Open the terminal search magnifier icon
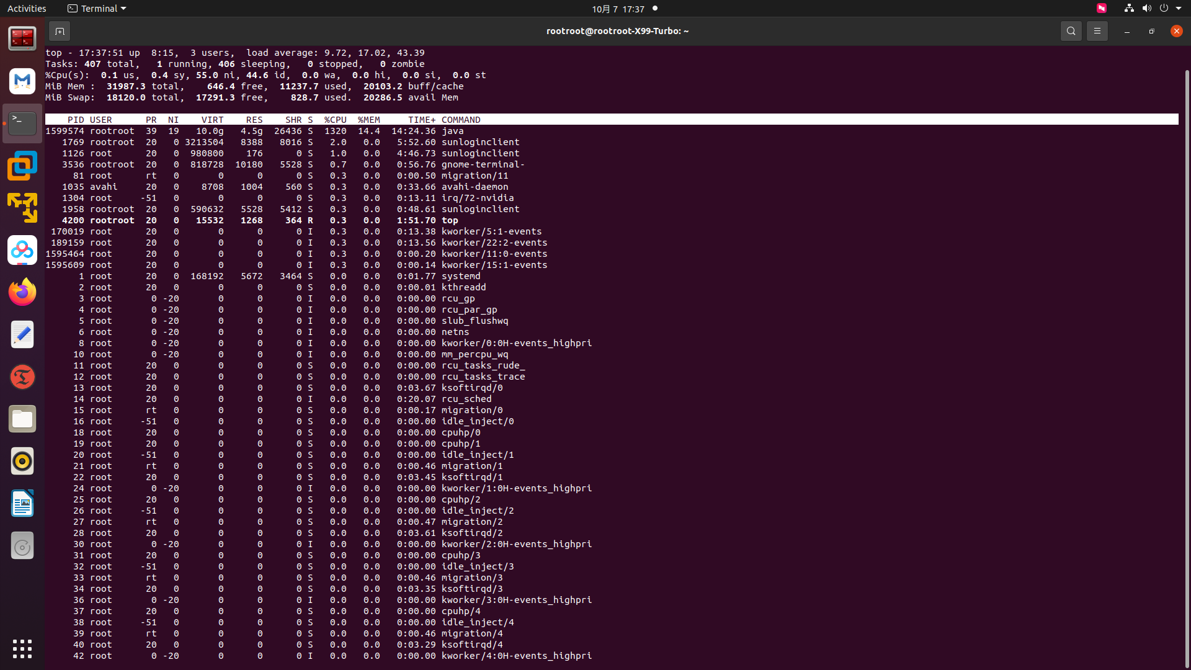The image size is (1191, 670). tap(1071, 31)
